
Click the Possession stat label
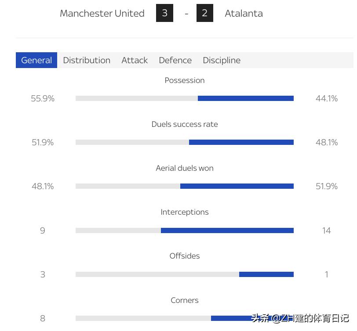(185, 80)
